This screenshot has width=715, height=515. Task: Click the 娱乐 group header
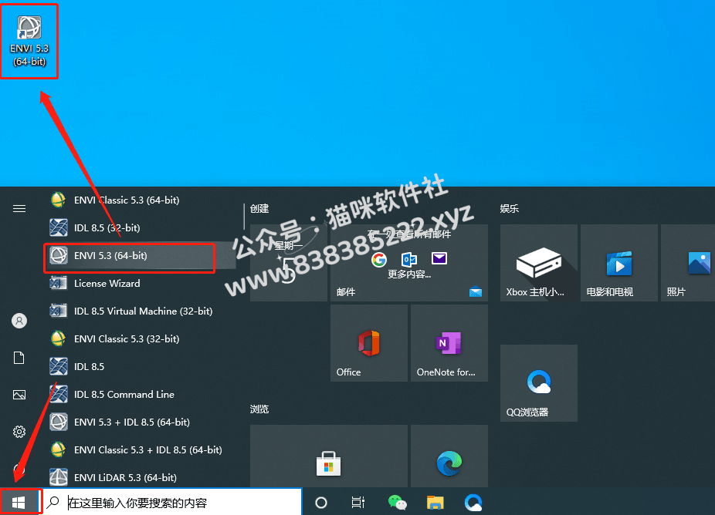click(x=510, y=209)
